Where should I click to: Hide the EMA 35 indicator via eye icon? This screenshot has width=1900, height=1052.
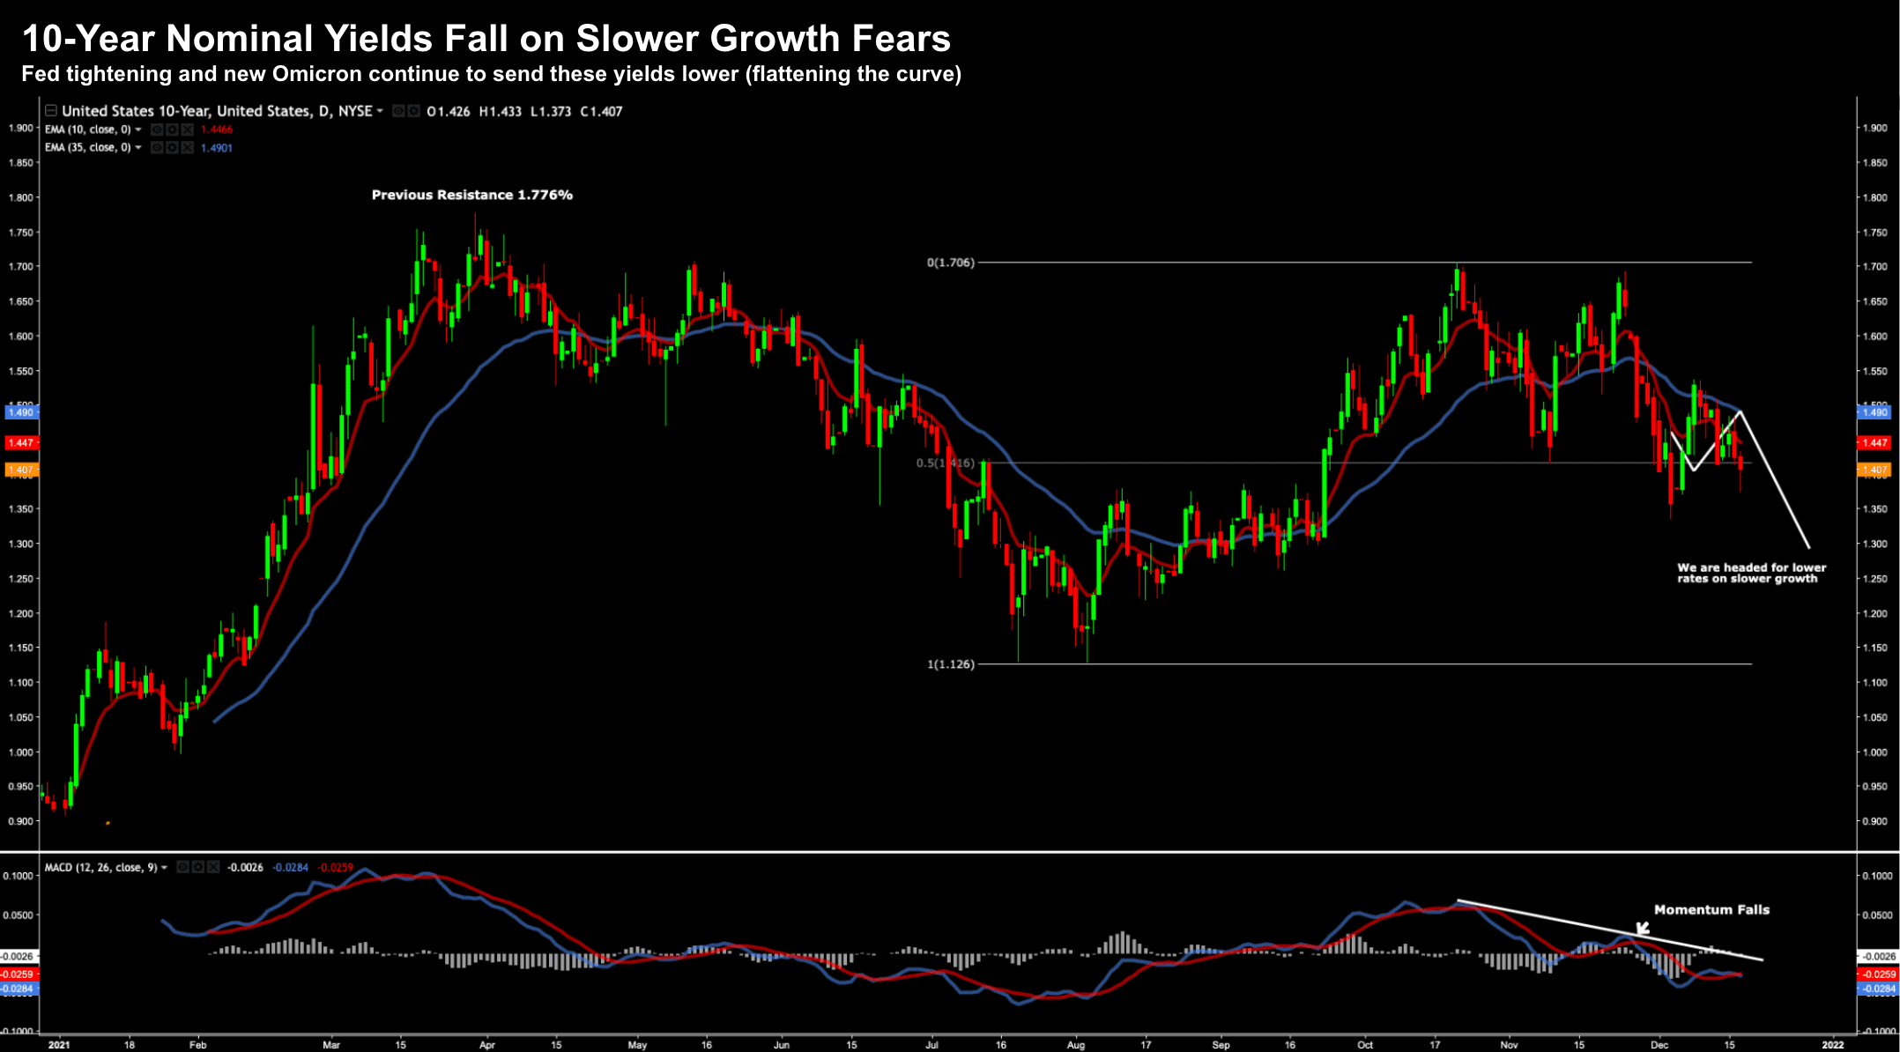click(x=157, y=148)
